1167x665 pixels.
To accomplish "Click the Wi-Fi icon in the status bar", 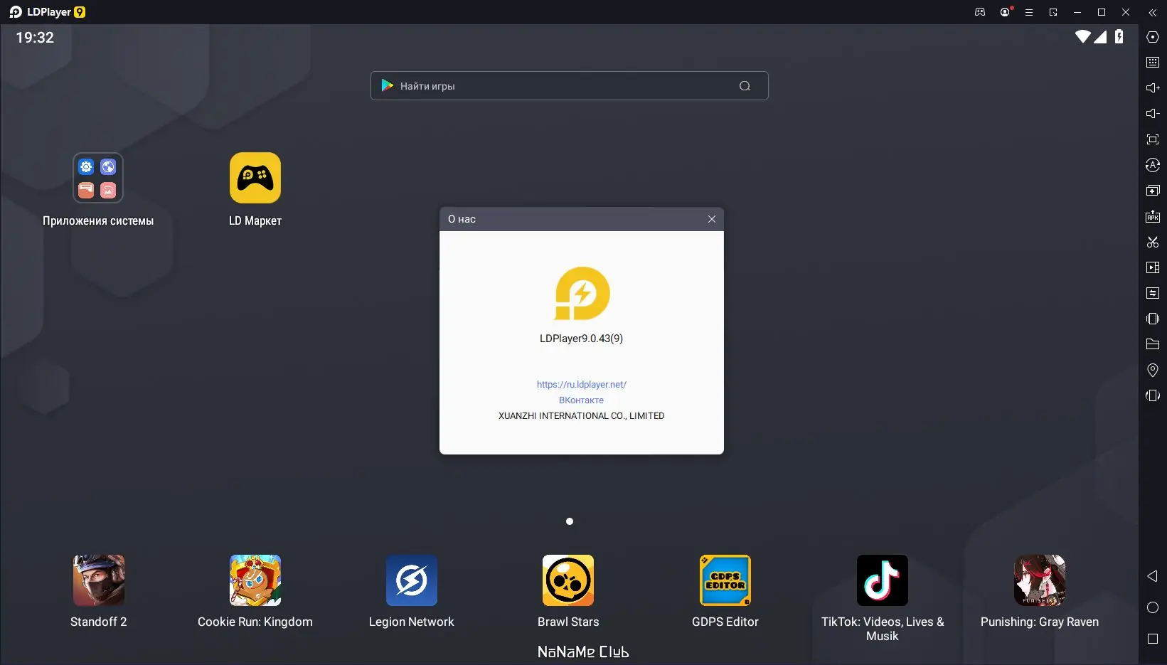I will [x=1083, y=37].
